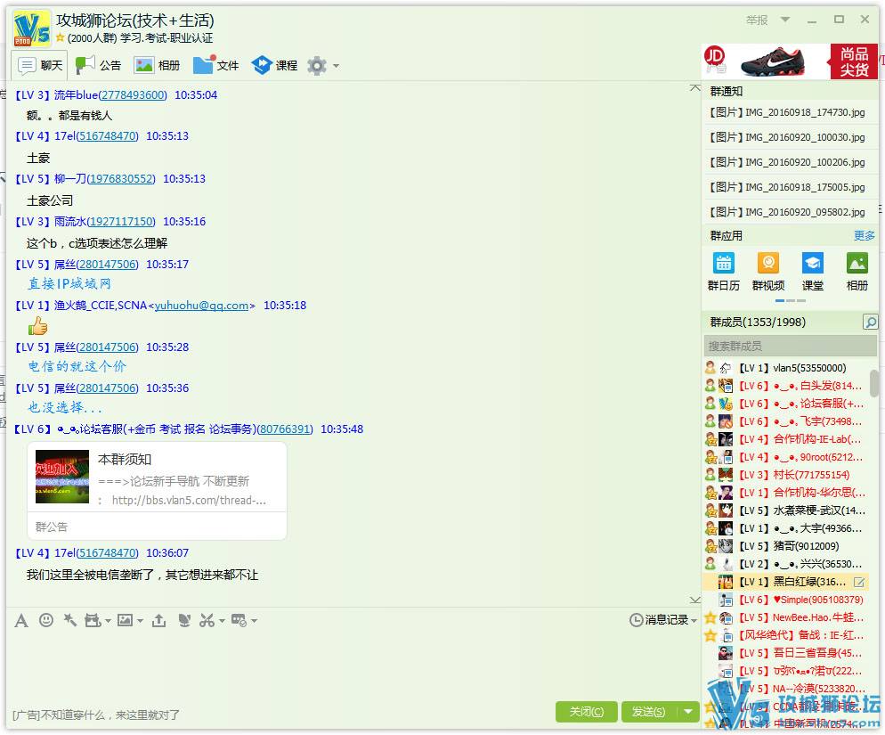The image size is (885, 735).
Task: Open 课堂 classroom app icon
Action: point(812,271)
